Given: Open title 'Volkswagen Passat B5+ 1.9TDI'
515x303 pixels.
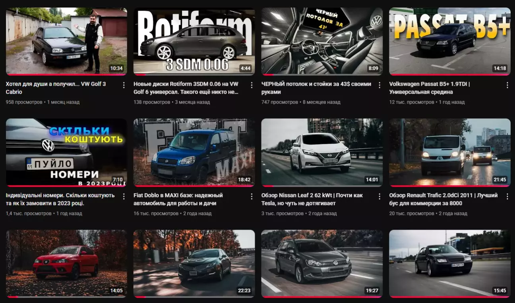Looking at the screenshot, I should click(430, 88).
